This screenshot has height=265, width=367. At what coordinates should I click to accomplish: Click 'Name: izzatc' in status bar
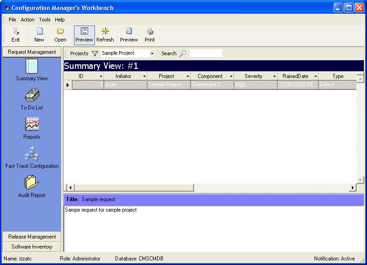(x=17, y=259)
